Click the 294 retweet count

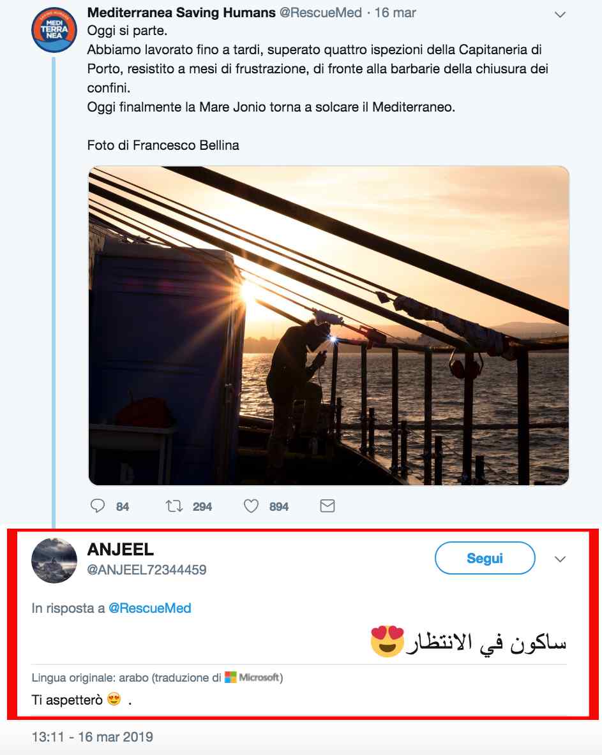click(202, 507)
